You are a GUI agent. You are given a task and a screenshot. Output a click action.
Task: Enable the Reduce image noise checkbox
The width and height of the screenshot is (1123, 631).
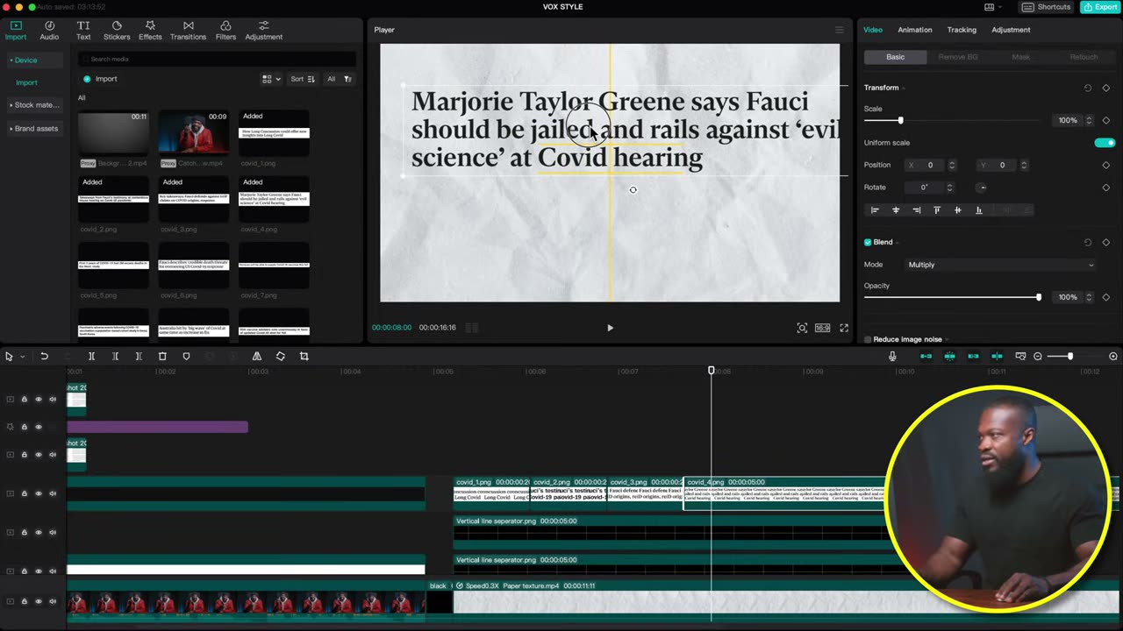tap(868, 339)
